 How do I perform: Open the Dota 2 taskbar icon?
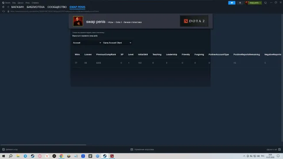[x=112, y=156]
